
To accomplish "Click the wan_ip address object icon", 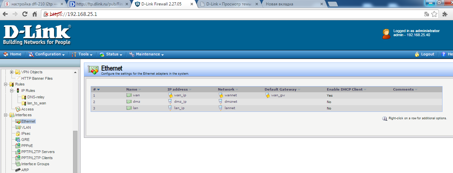I will [171, 95].
